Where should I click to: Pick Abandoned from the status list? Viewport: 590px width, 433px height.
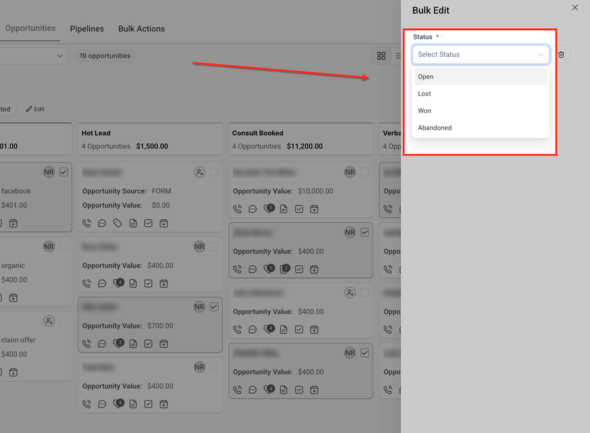pos(435,127)
